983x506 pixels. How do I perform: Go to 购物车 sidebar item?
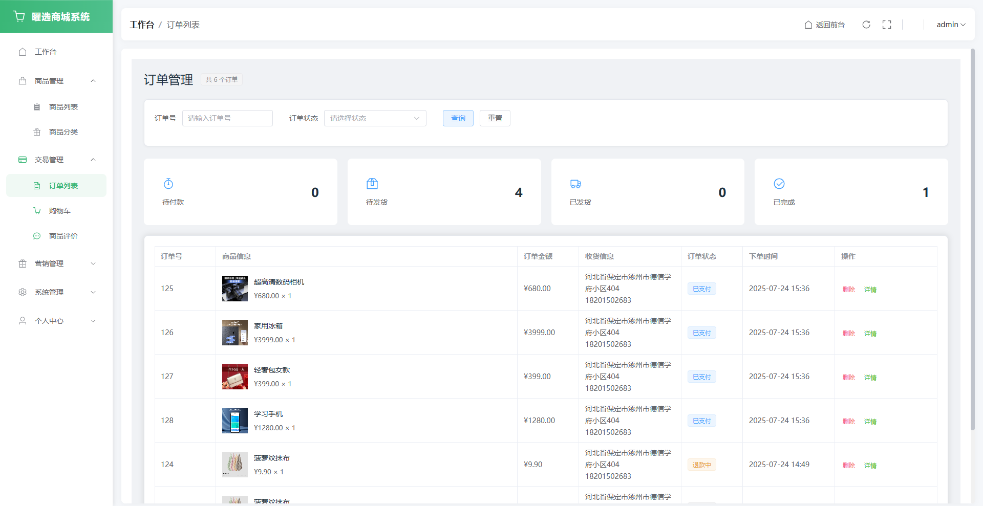[x=59, y=211]
